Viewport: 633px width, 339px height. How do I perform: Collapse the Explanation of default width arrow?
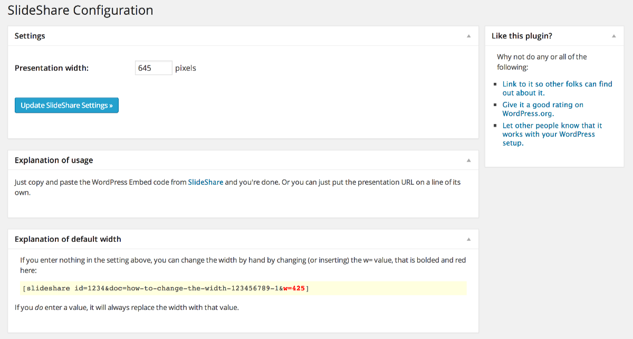pos(468,239)
